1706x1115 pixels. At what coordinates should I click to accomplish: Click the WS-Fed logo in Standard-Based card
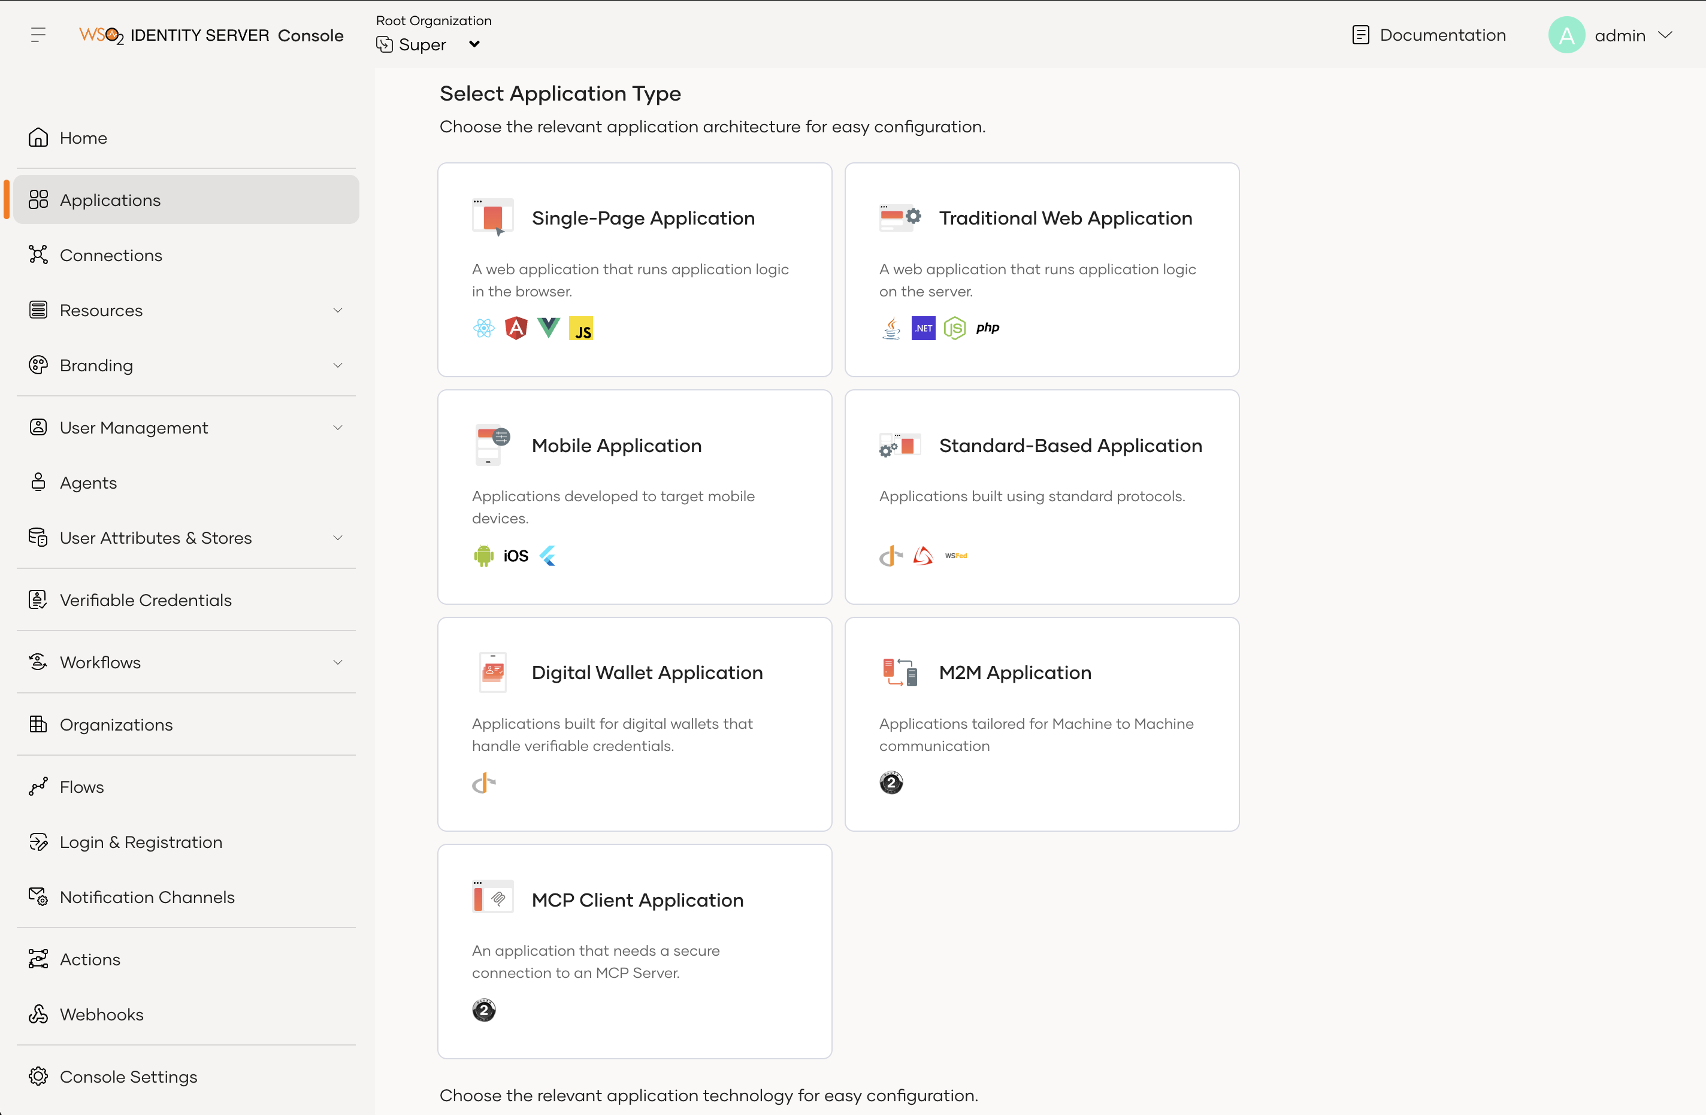tap(955, 555)
